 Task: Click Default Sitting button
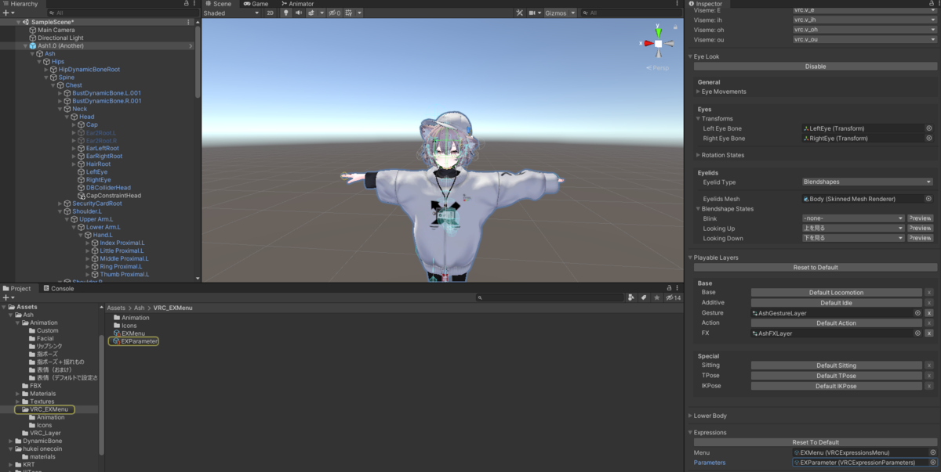837,366
